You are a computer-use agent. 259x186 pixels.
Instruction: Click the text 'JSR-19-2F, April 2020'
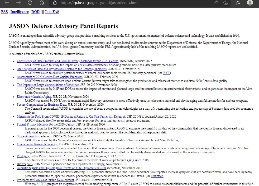[90, 125]
